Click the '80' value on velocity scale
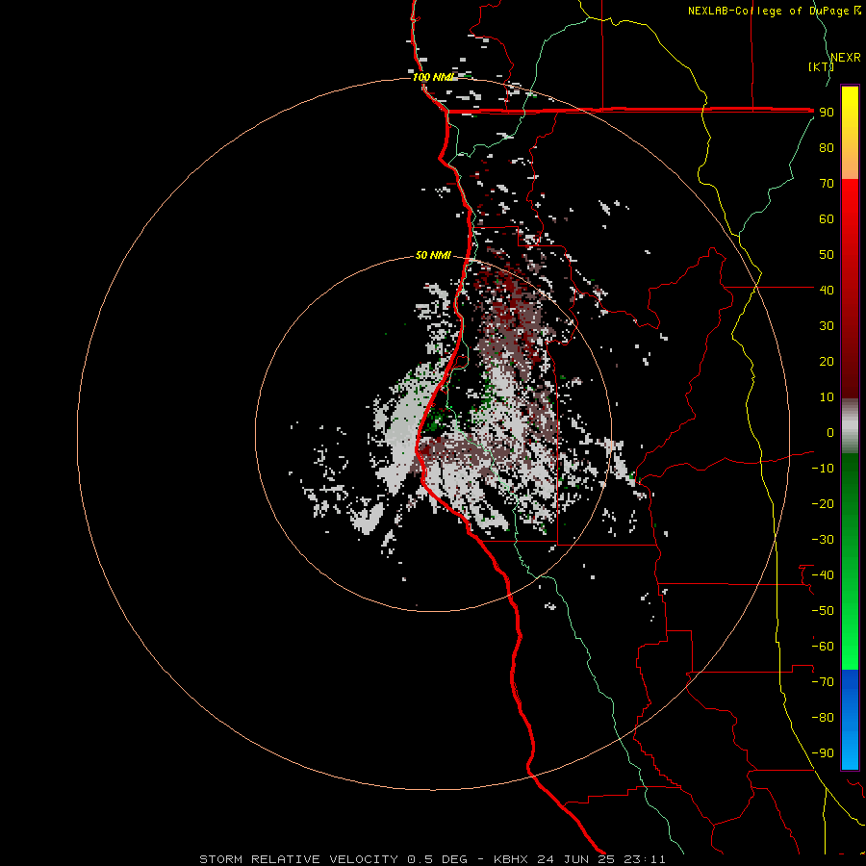The image size is (866, 866). [827, 147]
